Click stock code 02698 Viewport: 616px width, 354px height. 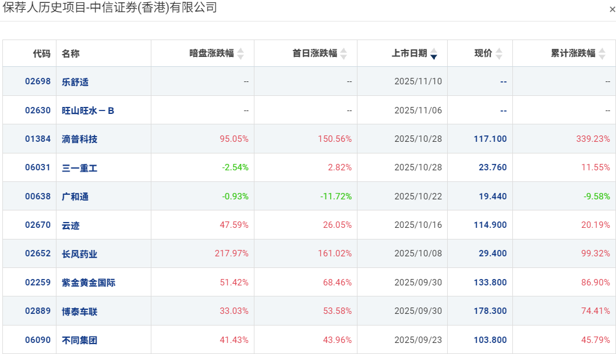[x=38, y=81]
